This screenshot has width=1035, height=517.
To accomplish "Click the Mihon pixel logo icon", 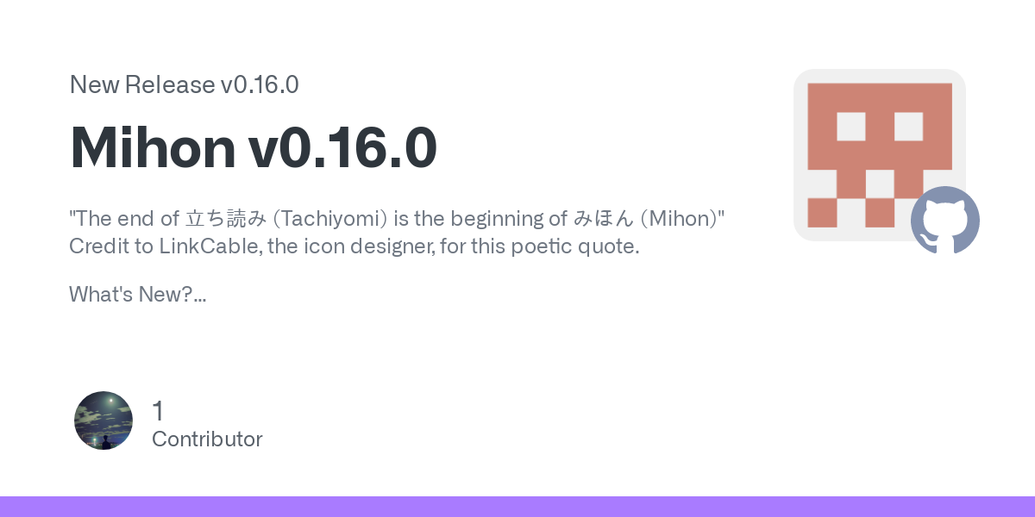I will [879, 154].
